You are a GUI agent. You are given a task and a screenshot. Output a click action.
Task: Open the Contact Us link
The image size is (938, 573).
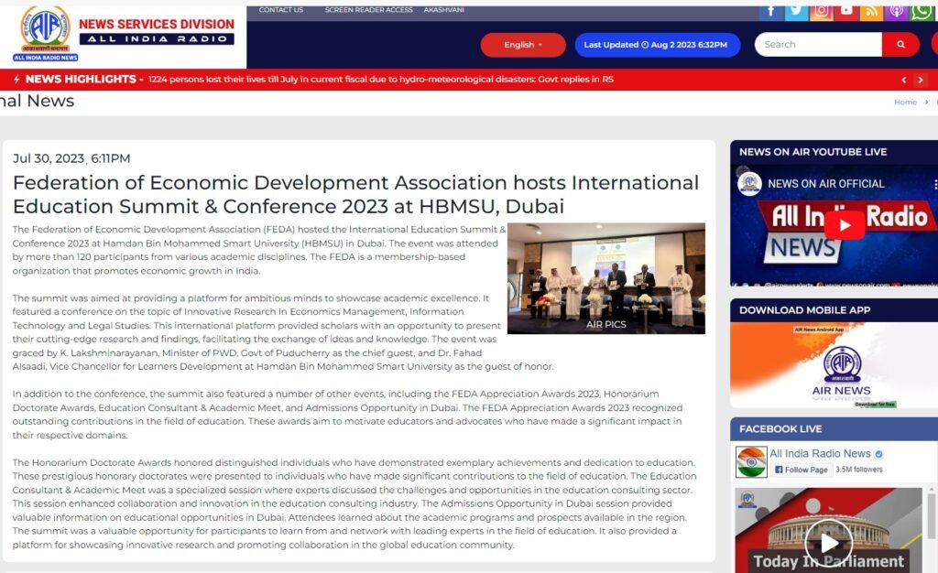point(280,9)
